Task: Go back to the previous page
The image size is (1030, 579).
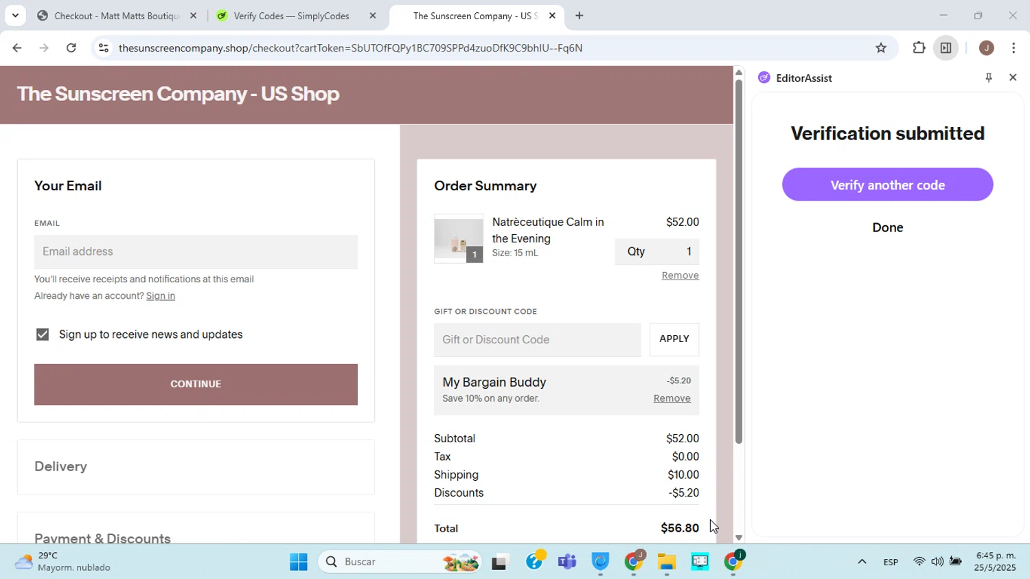Action: (16, 48)
